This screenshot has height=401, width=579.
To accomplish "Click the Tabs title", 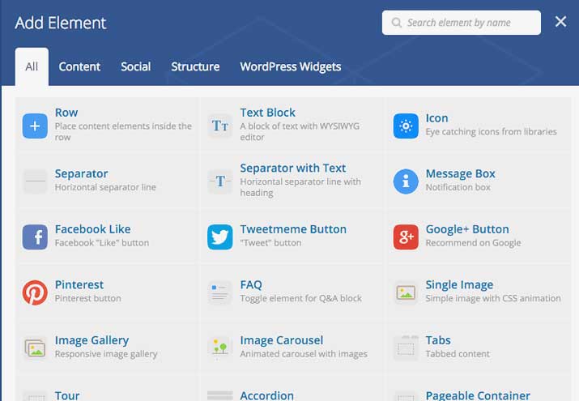I will click(438, 340).
